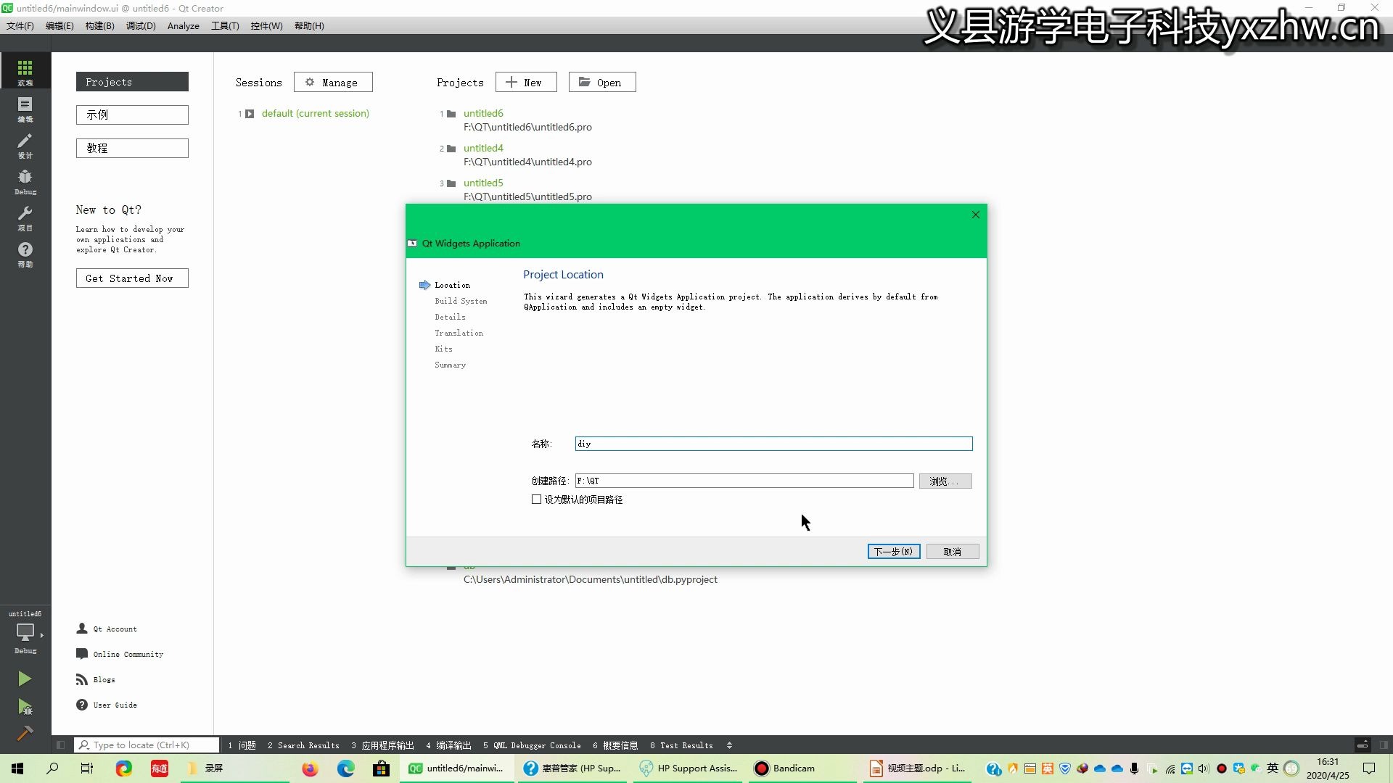Open the 编辑(E) menu
This screenshot has height=783, width=1393.
[x=59, y=25]
